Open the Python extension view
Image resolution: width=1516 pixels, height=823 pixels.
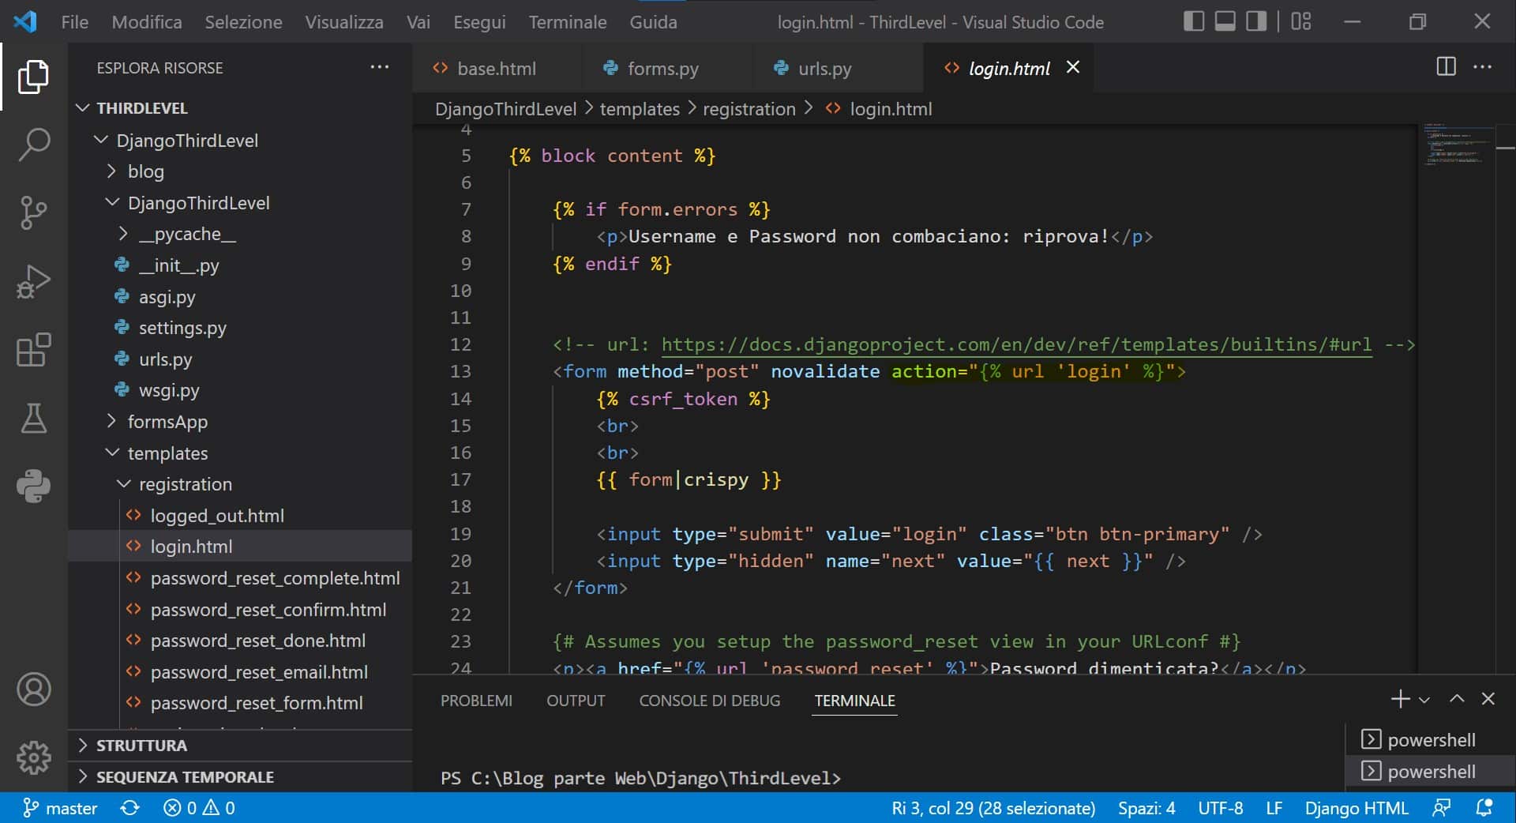[33, 486]
